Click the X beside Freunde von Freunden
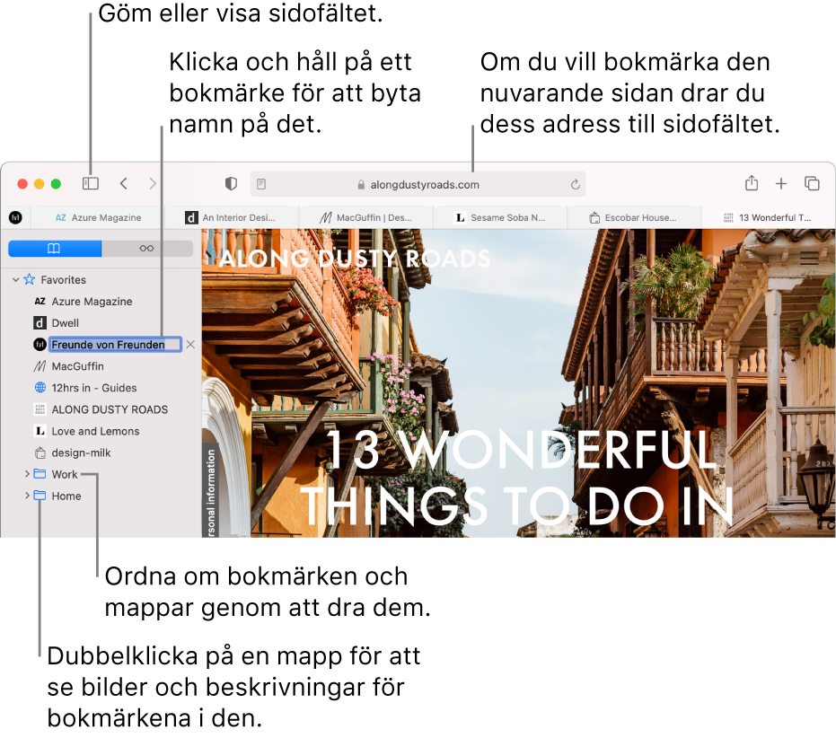Viewport: 836px width, 738px height. (x=190, y=345)
